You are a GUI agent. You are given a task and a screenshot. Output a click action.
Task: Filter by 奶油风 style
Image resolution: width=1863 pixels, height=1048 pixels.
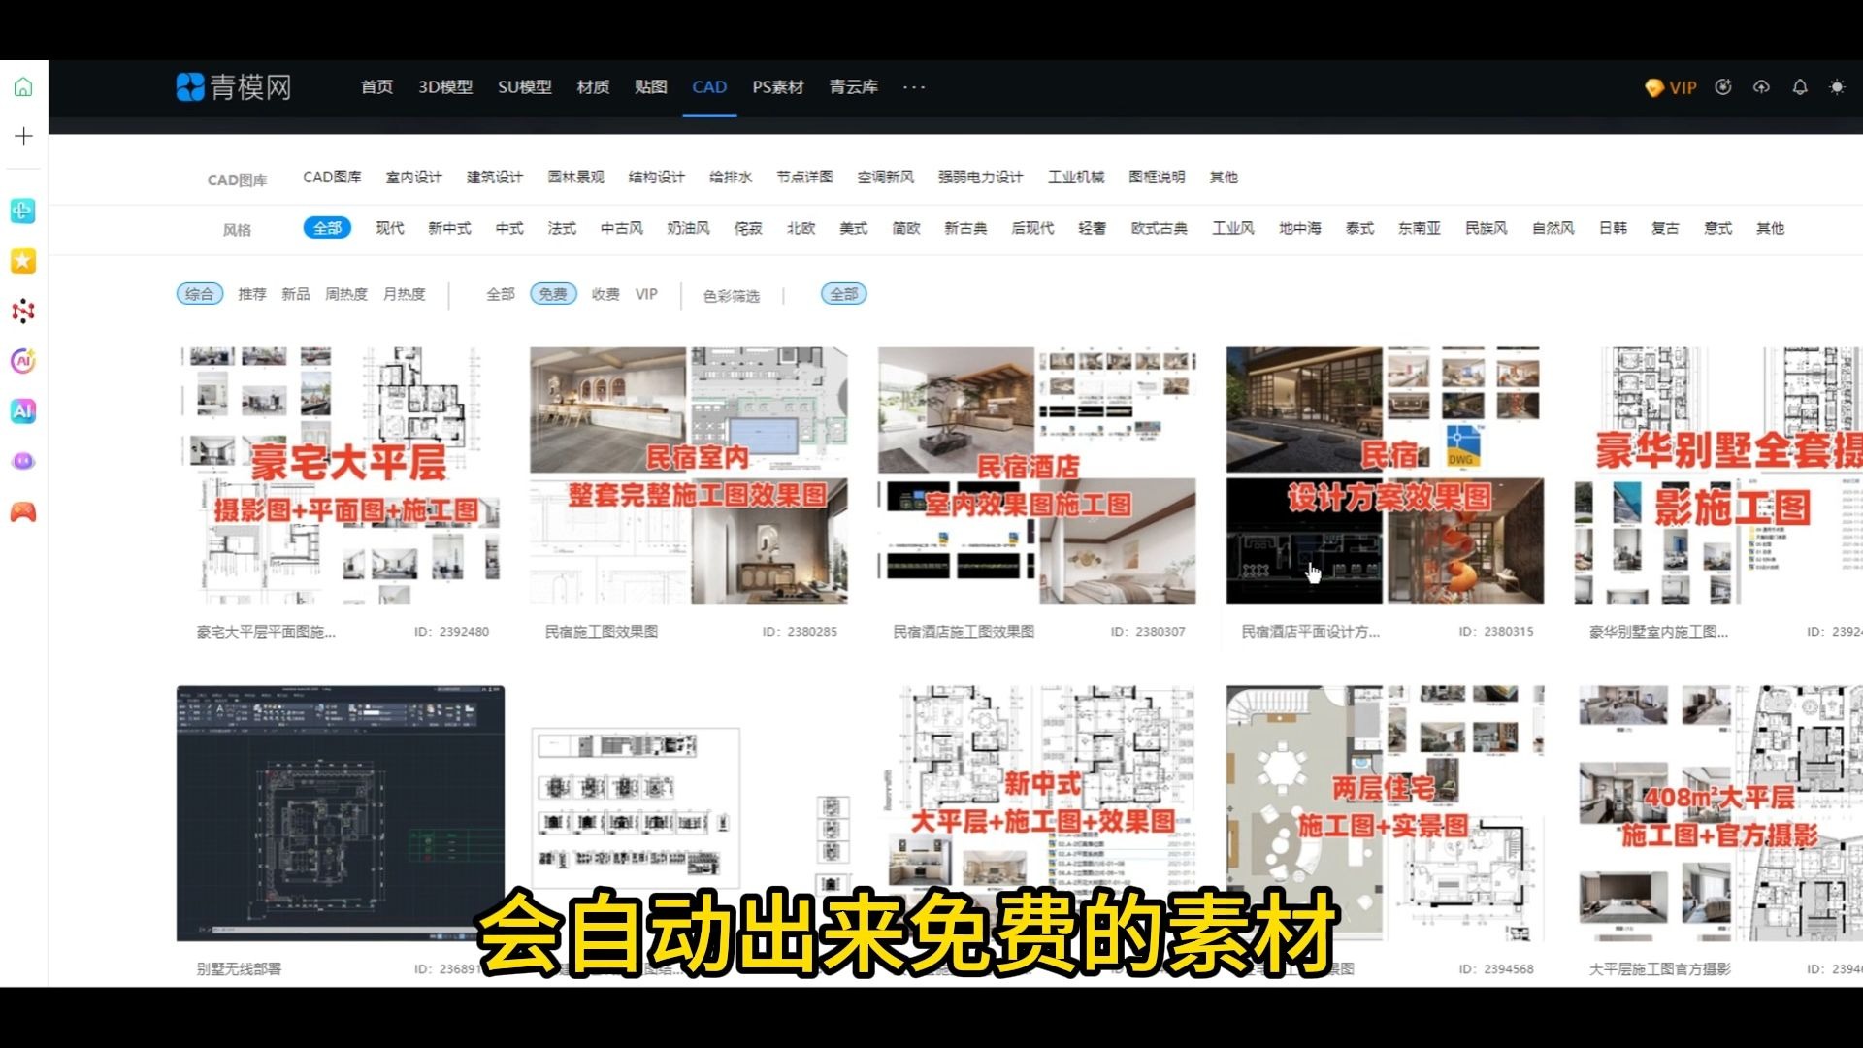tap(689, 228)
